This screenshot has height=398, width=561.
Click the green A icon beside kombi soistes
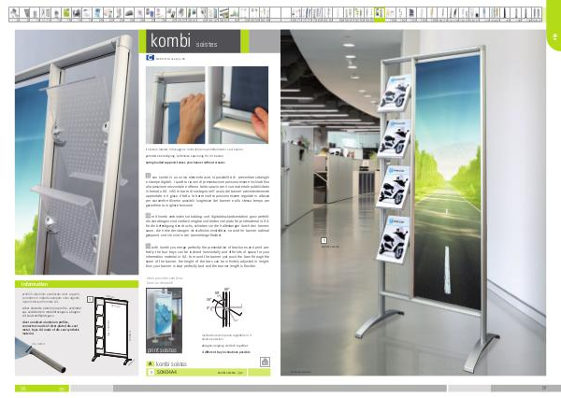(x=151, y=362)
